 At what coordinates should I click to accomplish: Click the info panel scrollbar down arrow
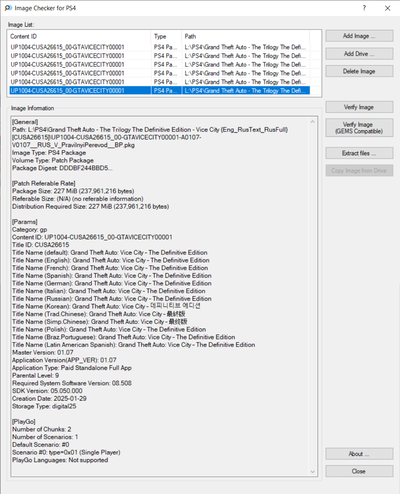click(314, 472)
